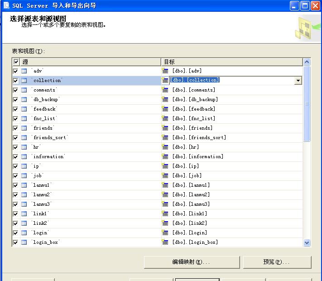Click the 目标 column header
Viewport: 322px width, 281px height.
(x=231, y=62)
